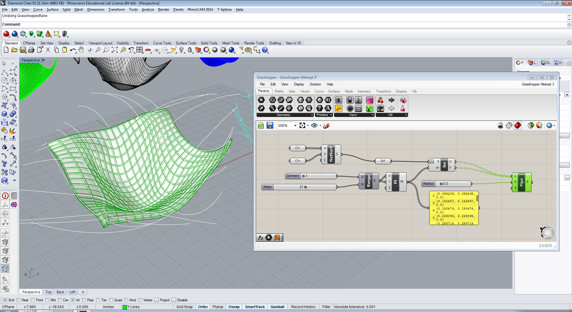Screen dimensions: 572x312
Task: Click the Lock objects padlock icon
Action: (190, 50)
